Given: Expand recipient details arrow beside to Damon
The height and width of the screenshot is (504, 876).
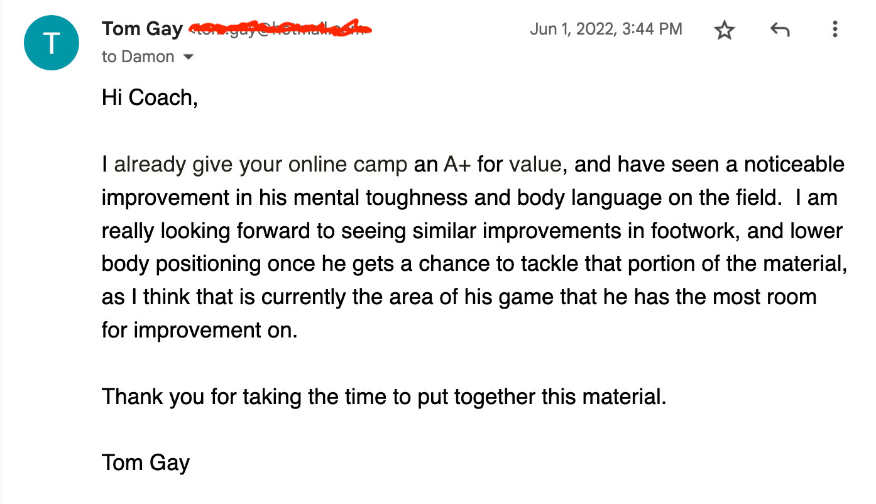Looking at the screenshot, I should 188,57.
